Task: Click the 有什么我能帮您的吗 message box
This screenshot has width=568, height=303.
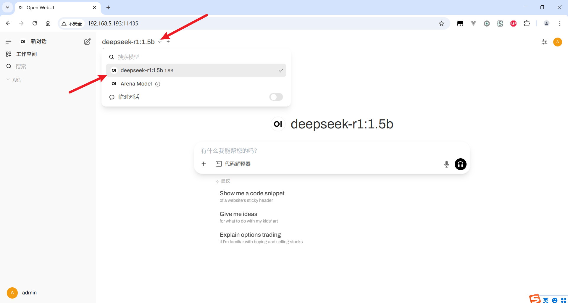Action: [x=332, y=151]
